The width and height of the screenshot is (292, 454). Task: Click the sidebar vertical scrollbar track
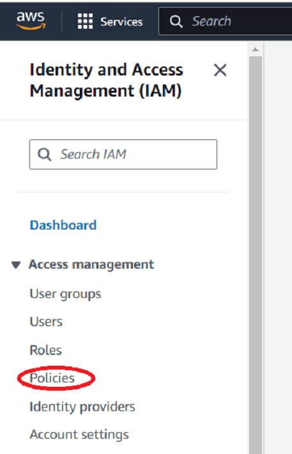256,254
